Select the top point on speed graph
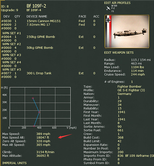The width and height of the screenshot is (154, 166). tap(33, 98)
